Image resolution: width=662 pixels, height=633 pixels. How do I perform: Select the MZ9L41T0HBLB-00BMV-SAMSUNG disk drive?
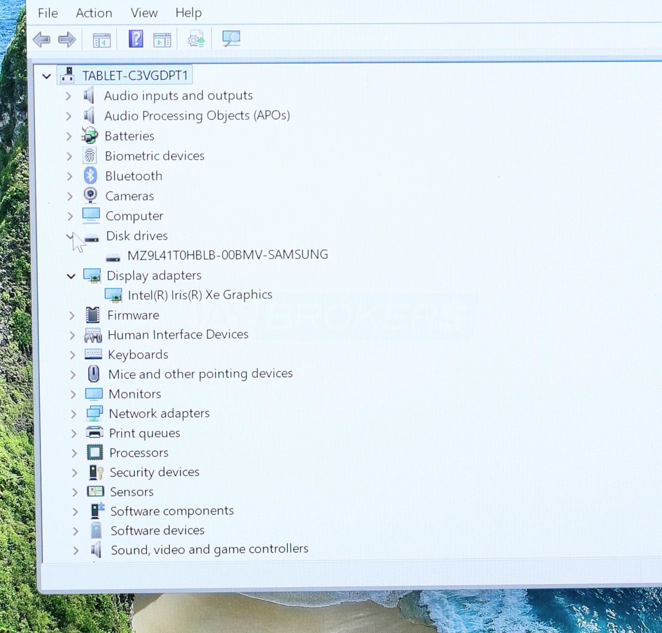[x=228, y=254]
